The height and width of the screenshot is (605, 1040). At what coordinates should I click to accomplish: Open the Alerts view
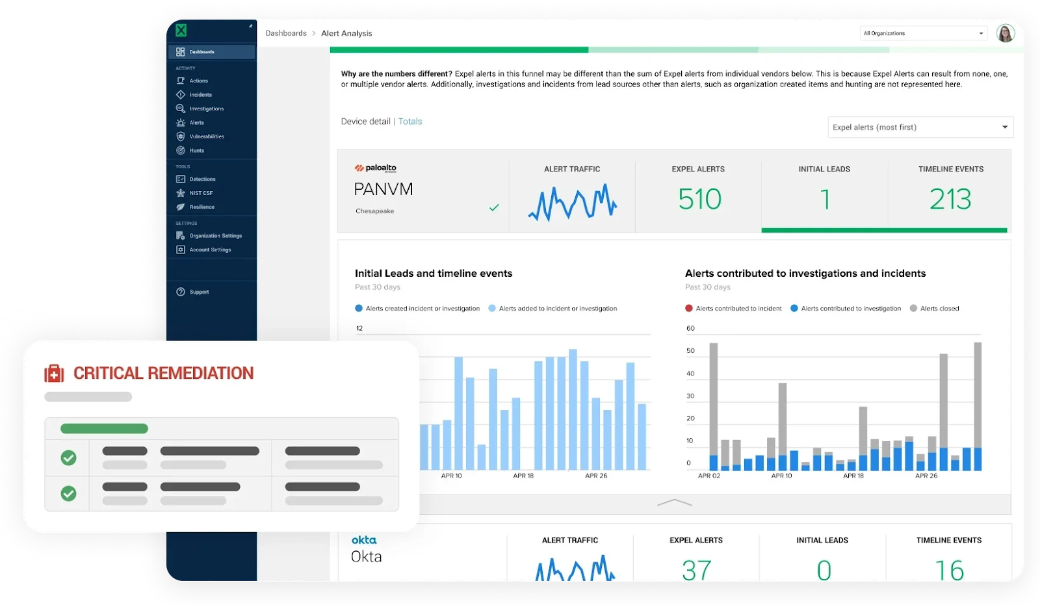181,122
